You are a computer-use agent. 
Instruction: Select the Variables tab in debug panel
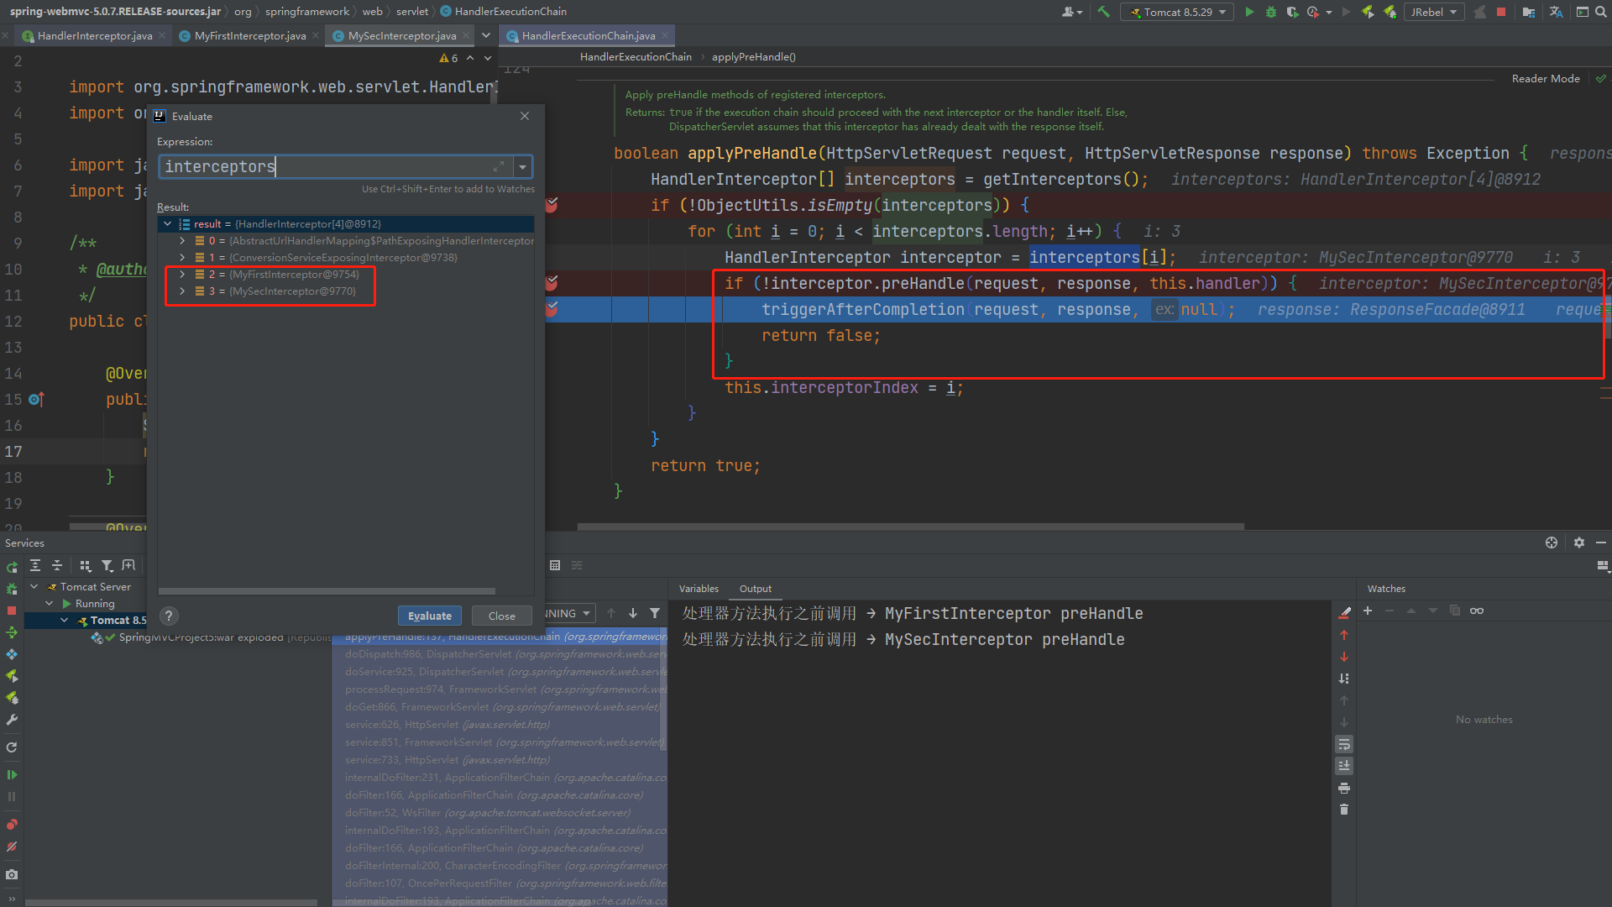(x=699, y=588)
